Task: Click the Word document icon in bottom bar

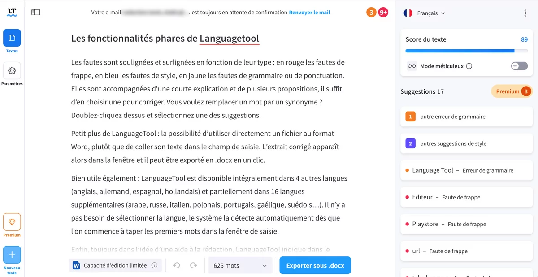Action: (x=76, y=265)
